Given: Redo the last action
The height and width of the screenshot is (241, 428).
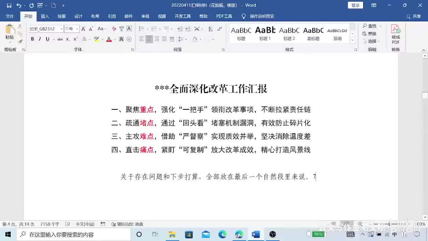Looking at the screenshot, I should [31, 5].
